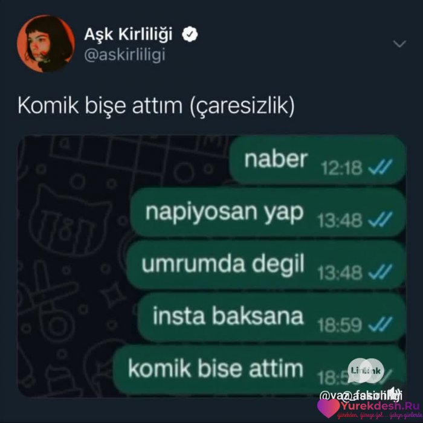Tap the napiyosan yap message bubble

pos(268,213)
